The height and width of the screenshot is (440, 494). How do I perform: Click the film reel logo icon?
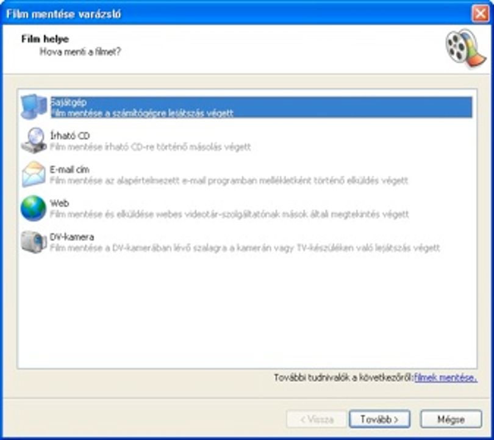tap(466, 48)
